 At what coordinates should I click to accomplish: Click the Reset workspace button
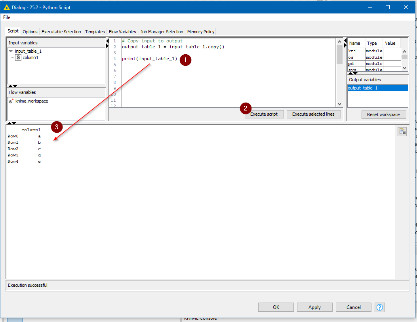tap(383, 114)
